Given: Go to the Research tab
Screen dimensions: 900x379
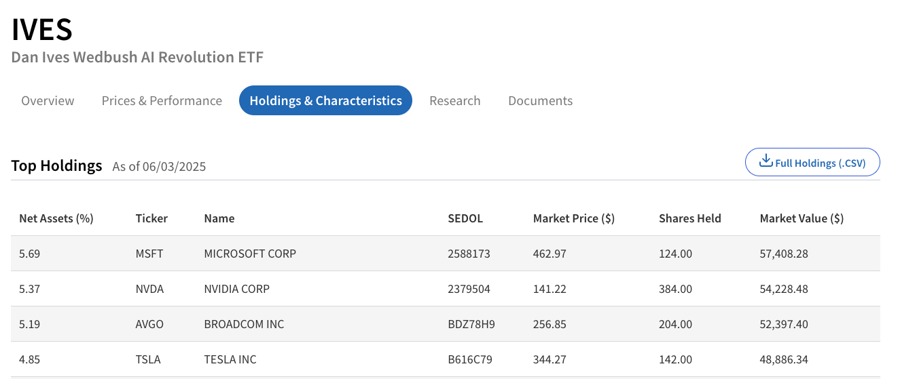Looking at the screenshot, I should [454, 101].
